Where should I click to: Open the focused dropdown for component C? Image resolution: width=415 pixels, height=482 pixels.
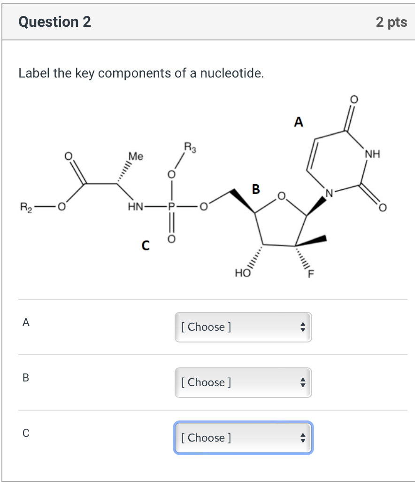(x=243, y=438)
